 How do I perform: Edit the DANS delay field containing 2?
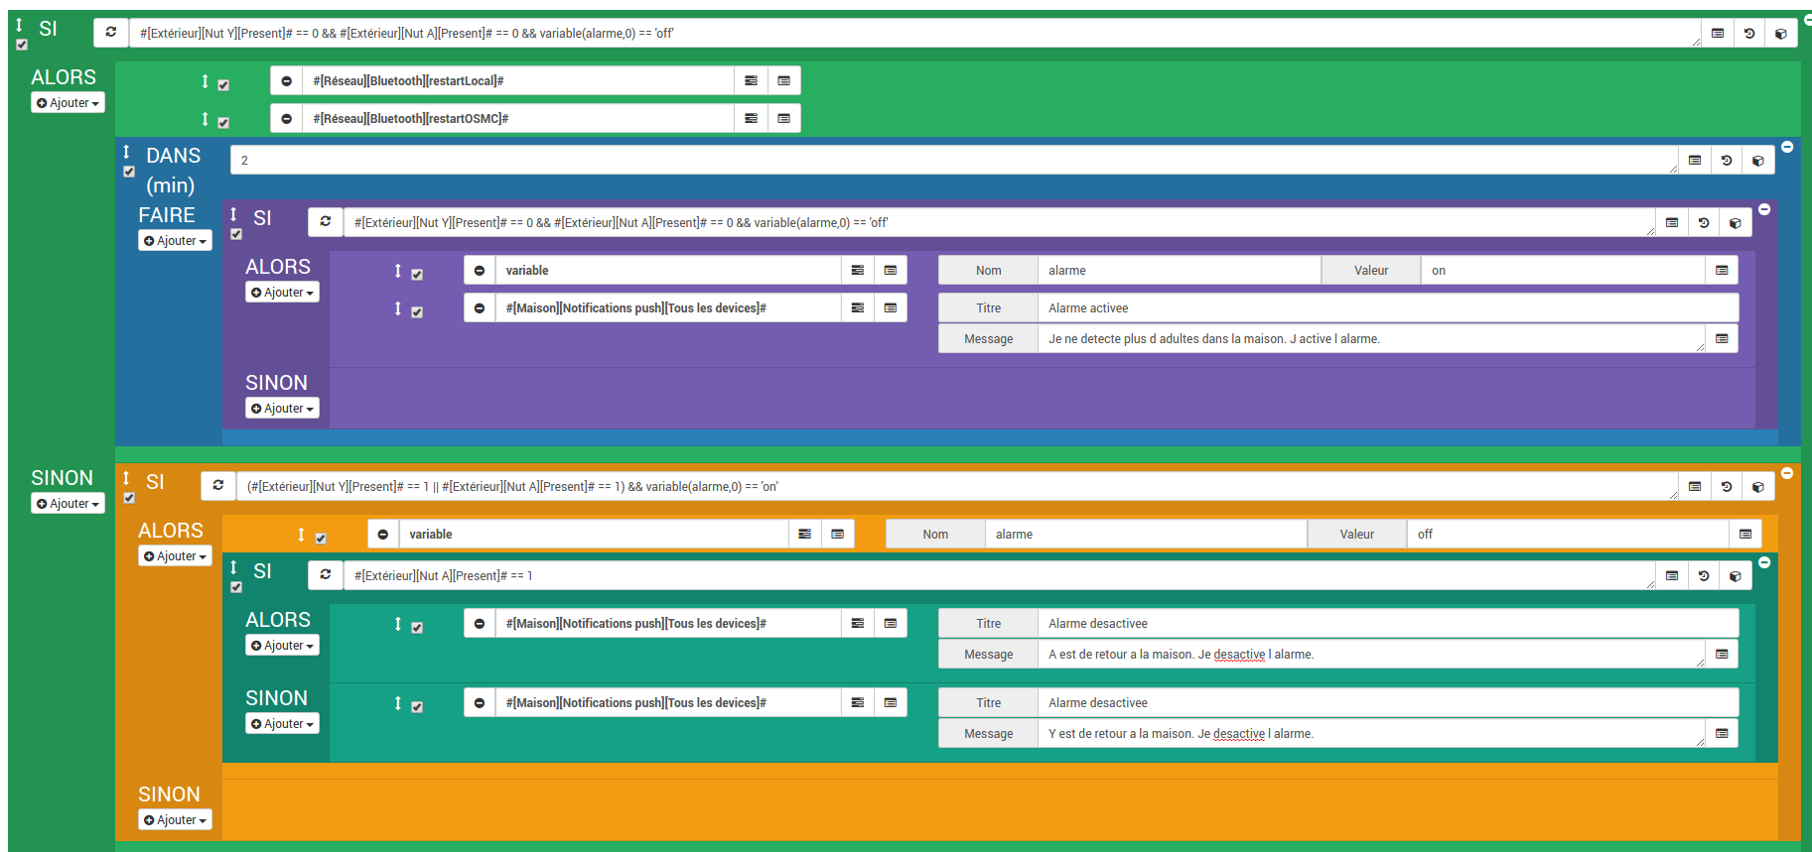click(x=954, y=160)
